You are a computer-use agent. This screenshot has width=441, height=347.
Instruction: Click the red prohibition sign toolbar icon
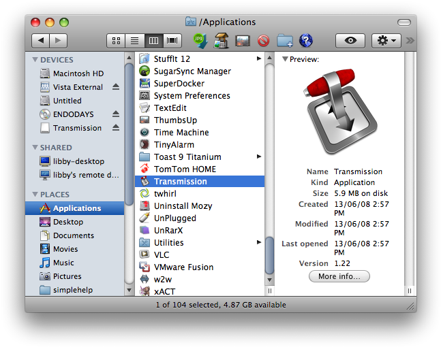(264, 41)
